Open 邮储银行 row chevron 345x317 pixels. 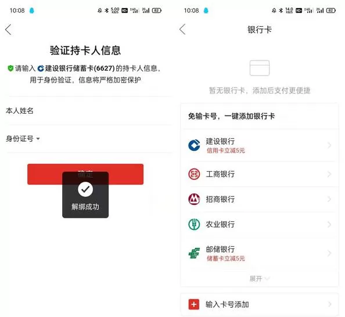(x=329, y=253)
